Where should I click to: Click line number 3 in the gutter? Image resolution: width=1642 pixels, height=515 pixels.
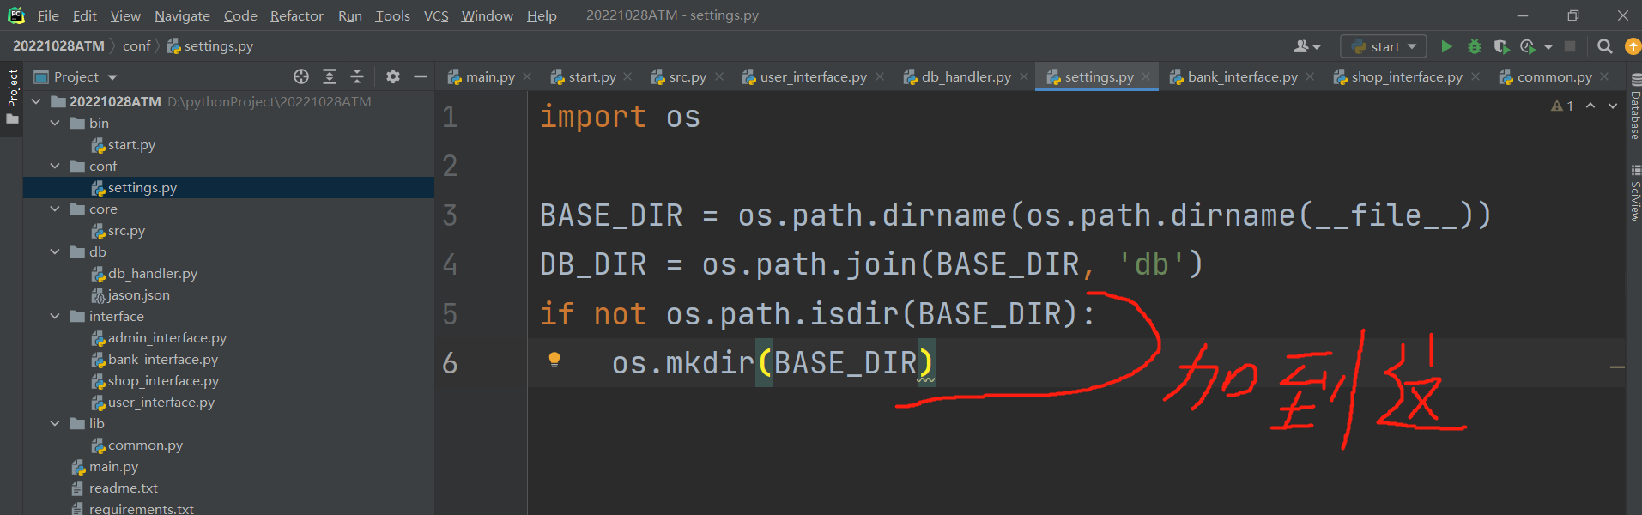(x=450, y=215)
